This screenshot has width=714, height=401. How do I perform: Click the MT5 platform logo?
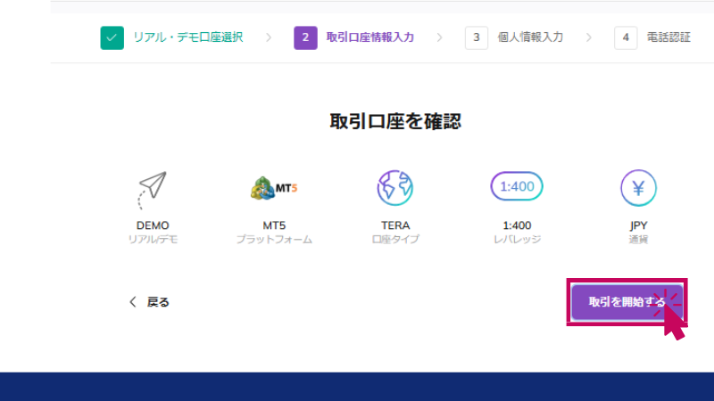[274, 188]
